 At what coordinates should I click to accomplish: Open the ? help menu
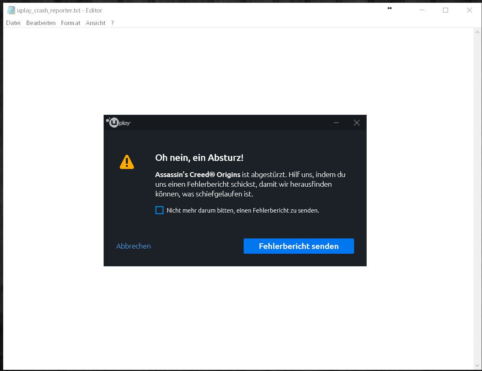click(x=113, y=23)
